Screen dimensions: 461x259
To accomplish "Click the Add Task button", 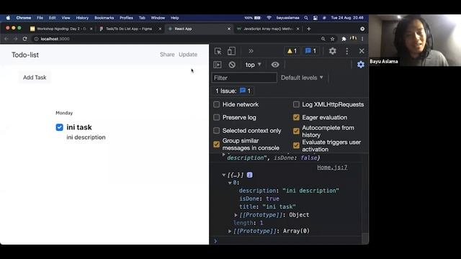I will coord(35,78).
